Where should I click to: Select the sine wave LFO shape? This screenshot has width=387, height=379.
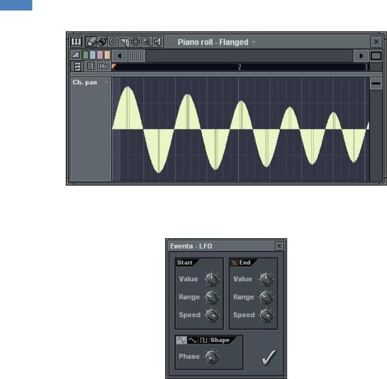182,340
